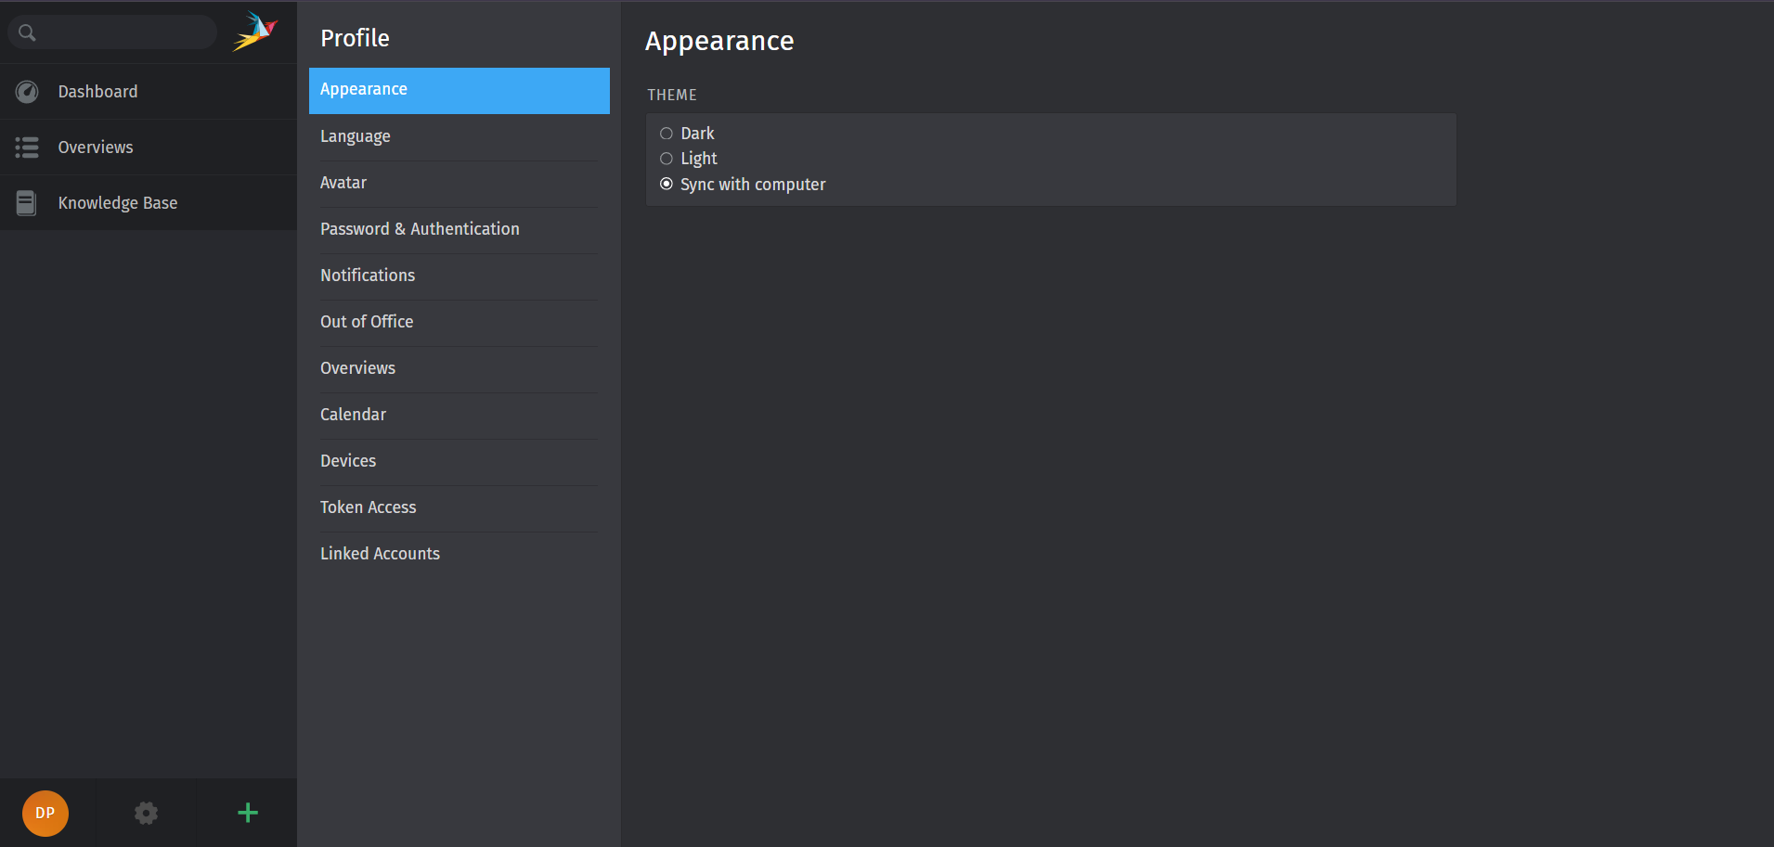This screenshot has width=1774, height=847.
Task: Switch to the Notifications section
Action: (x=368, y=275)
